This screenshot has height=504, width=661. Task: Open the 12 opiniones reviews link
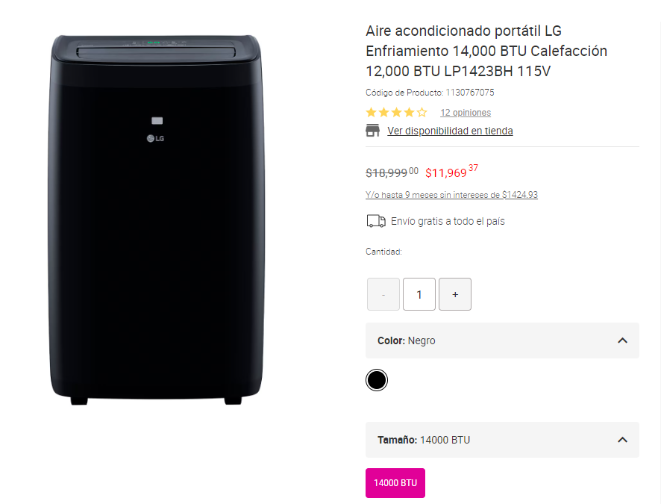465,113
